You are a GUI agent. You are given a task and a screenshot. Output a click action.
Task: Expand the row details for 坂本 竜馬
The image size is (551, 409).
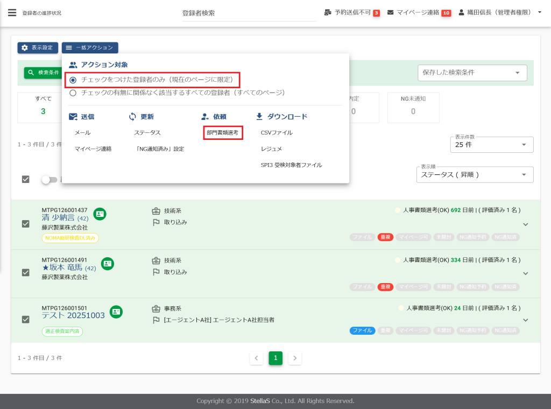(x=526, y=273)
